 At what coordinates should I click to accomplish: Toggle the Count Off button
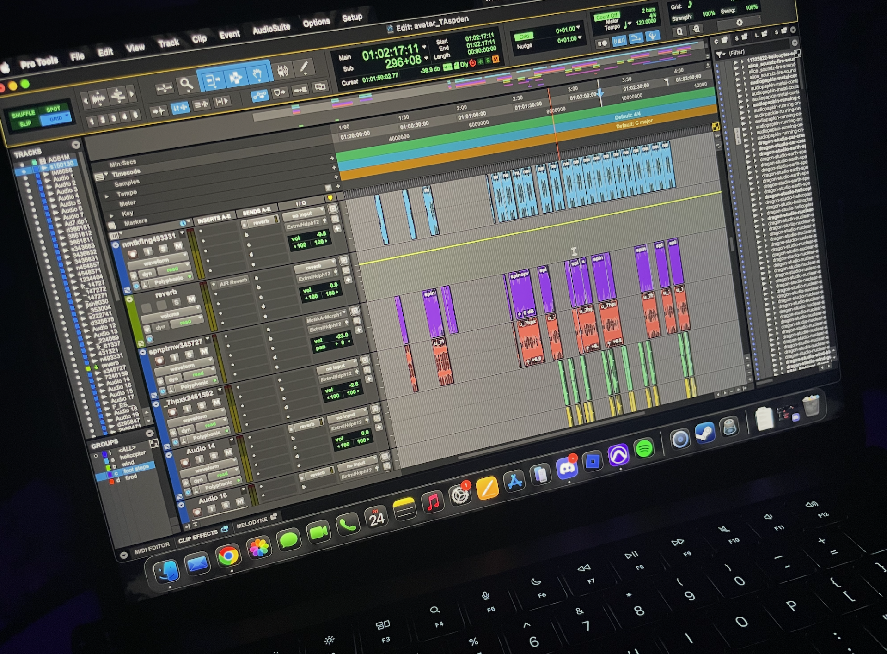pos(606,17)
